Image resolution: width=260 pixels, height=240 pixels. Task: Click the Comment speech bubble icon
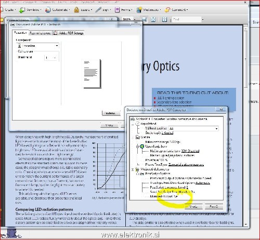coord(167,10)
